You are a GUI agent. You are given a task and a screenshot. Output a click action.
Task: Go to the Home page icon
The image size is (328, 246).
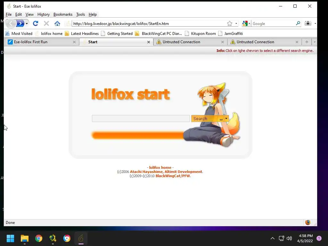pyautogui.click(x=57, y=23)
